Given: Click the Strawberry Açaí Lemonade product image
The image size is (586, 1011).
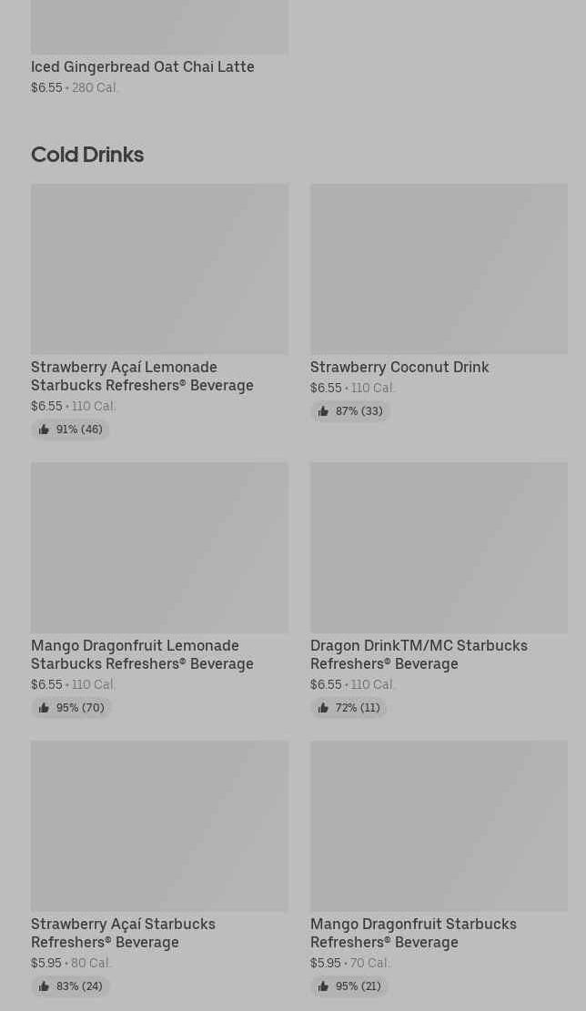Looking at the screenshot, I should [x=159, y=268].
